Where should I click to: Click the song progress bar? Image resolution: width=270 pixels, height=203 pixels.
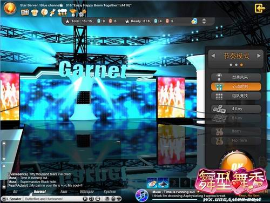[174, 200]
